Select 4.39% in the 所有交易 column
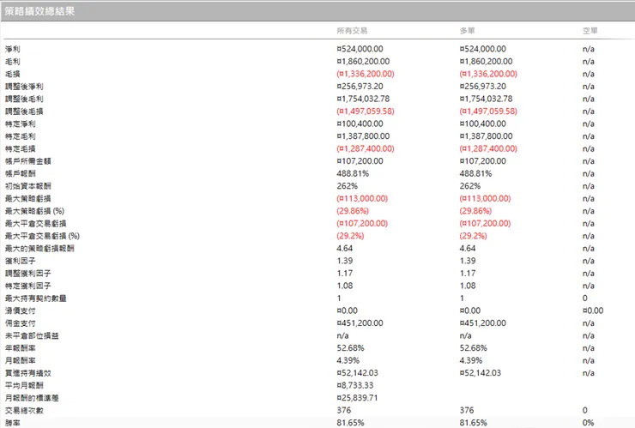Screen dimensions: 635x428 [x=348, y=361]
